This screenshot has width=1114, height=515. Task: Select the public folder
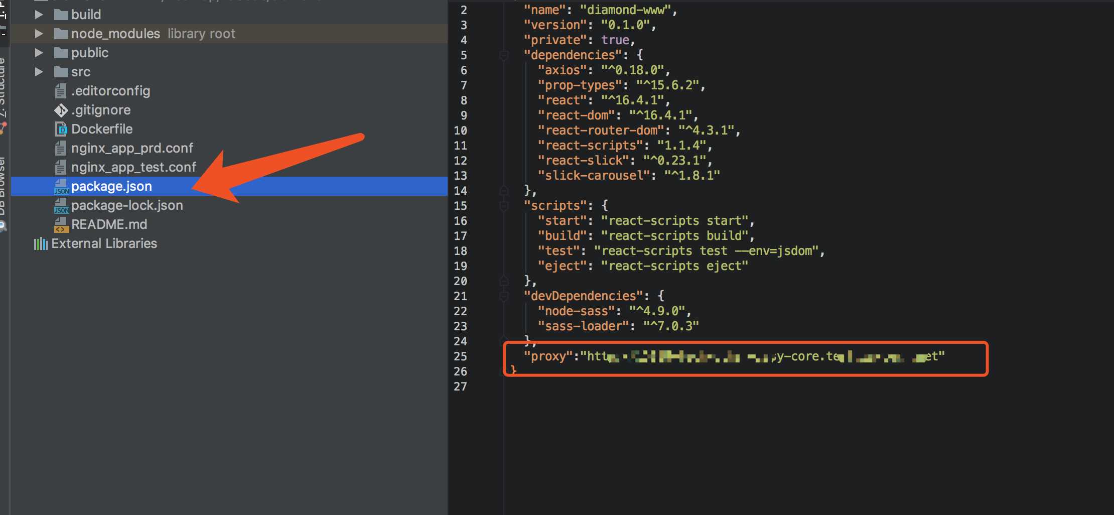(x=90, y=53)
